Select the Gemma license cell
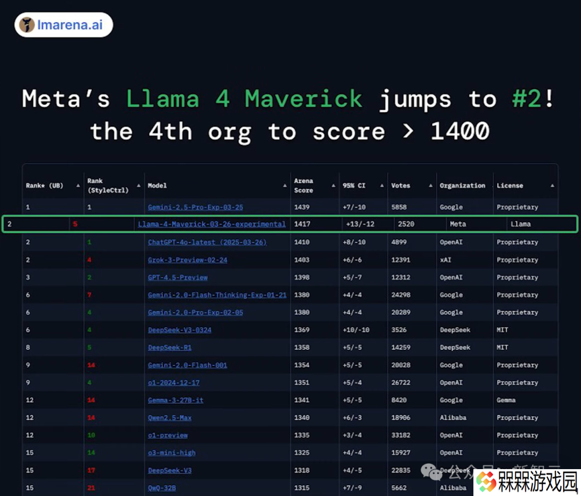Viewport: 581px width, 496px height. coord(506,400)
